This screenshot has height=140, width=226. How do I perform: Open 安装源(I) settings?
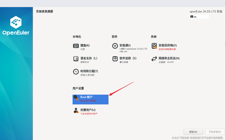[125, 45]
